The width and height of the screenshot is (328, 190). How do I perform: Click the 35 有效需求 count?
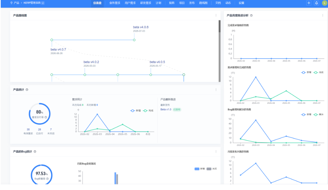[28, 129]
